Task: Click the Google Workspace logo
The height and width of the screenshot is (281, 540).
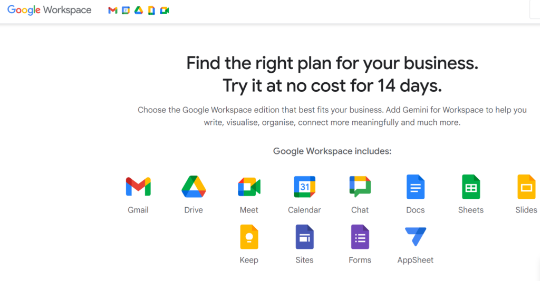Action: point(49,11)
